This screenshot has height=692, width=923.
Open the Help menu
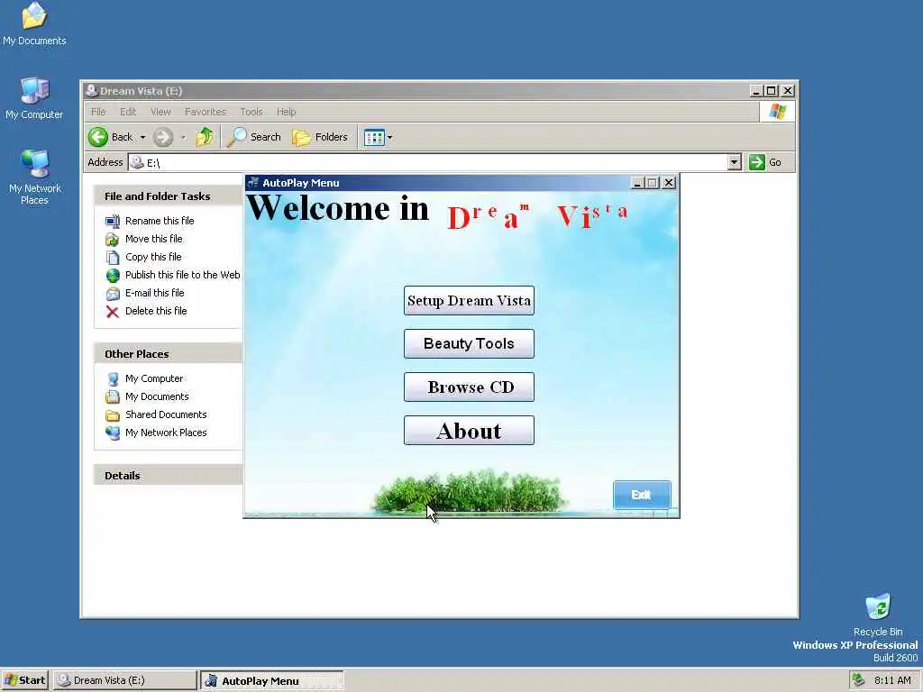pyautogui.click(x=286, y=112)
